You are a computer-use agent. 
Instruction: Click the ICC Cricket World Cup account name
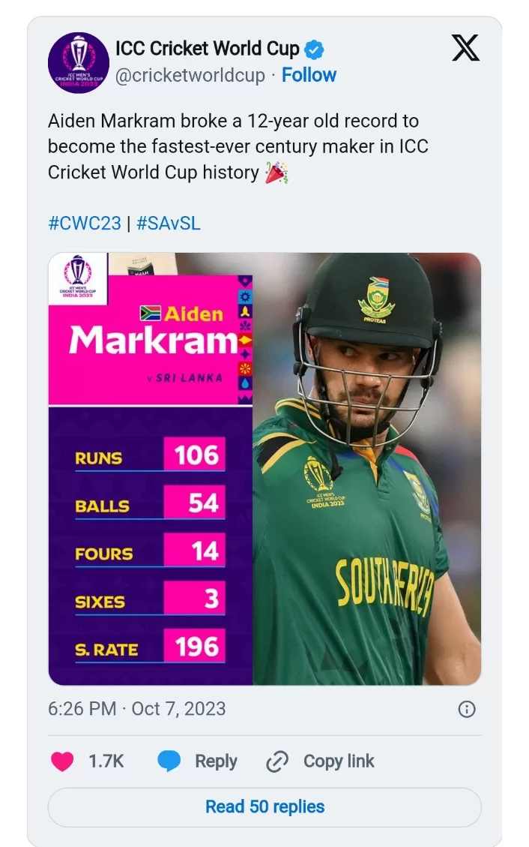tap(207, 50)
